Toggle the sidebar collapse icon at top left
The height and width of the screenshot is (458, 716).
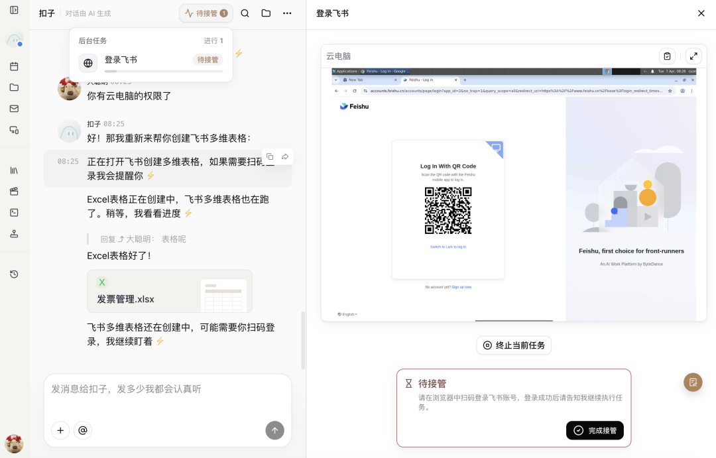(x=14, y=11)
